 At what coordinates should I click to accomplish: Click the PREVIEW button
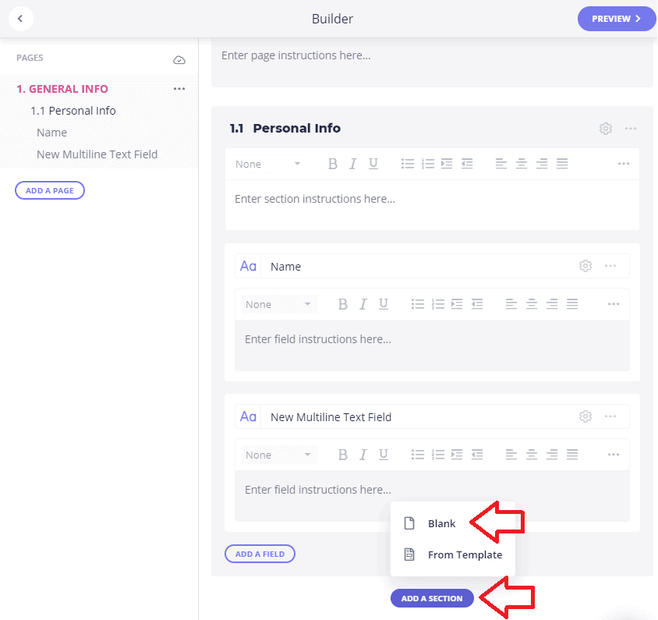(x=616, y=19)
